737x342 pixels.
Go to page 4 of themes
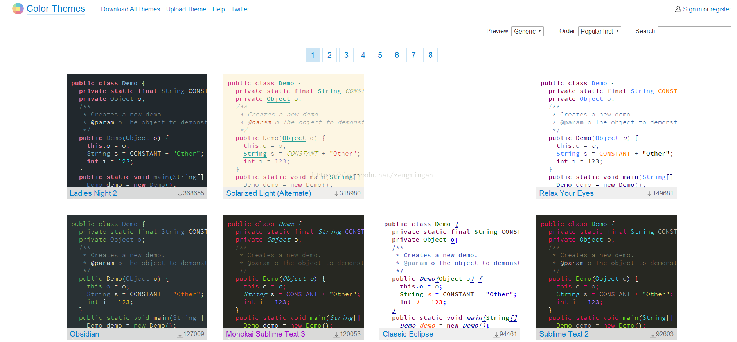pyautogui.click(x=363, y=55)
